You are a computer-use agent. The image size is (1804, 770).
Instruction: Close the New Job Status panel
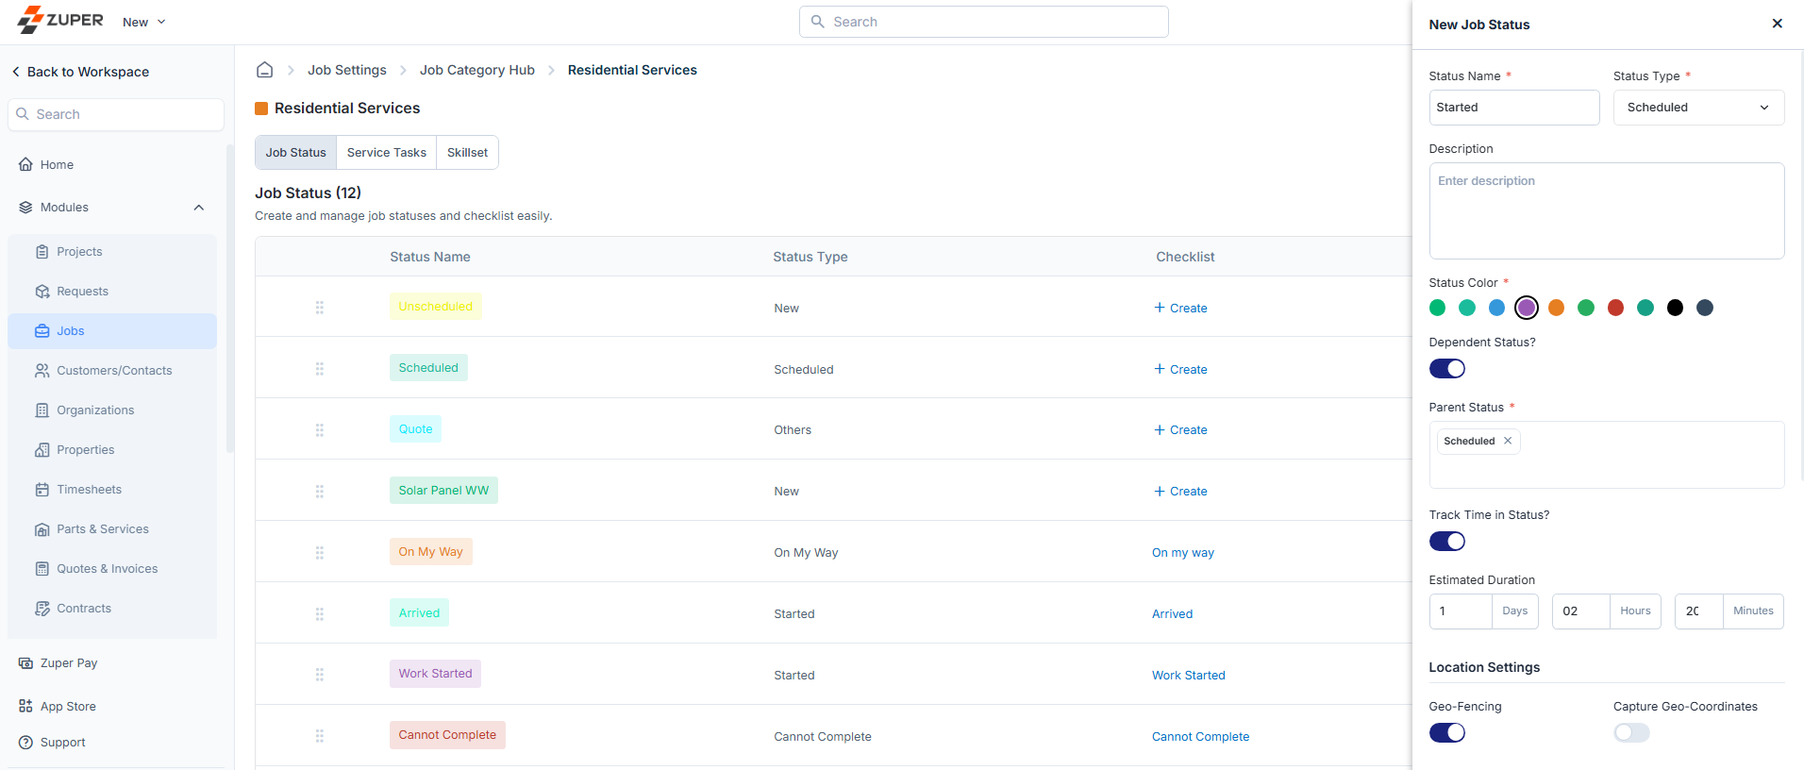(1777, 24)
